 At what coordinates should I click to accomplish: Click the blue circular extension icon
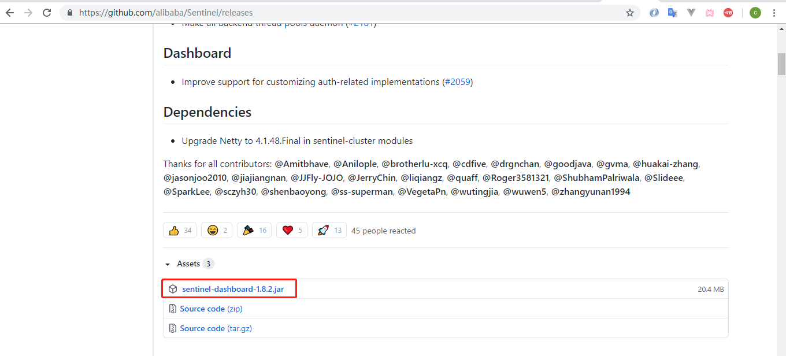coord(654,13)
